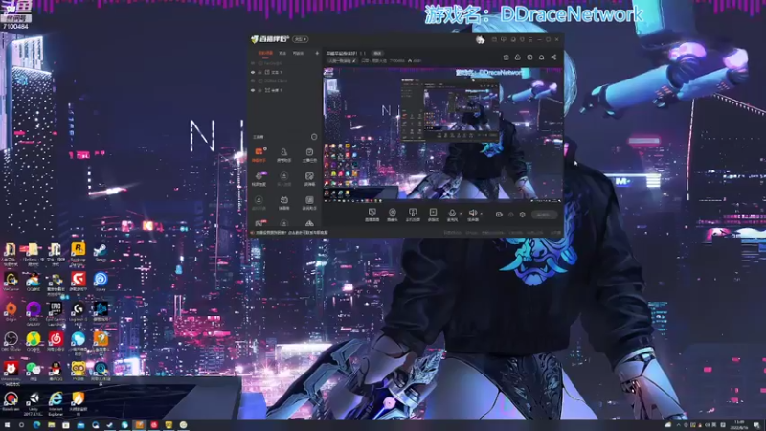Open the Windows Start menu
This screenshot has width=766, height=431.
pos(7,425)
